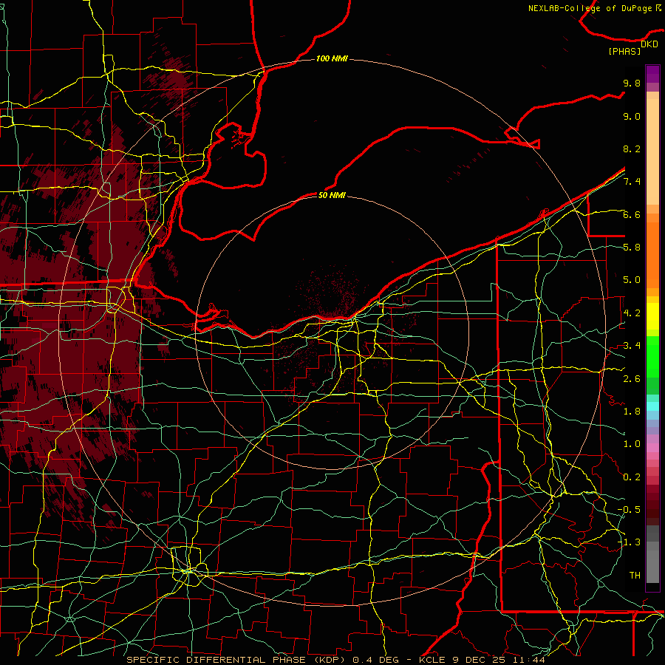
Task: Click the 5.0 value on the scale
Action: coord(632,280)
